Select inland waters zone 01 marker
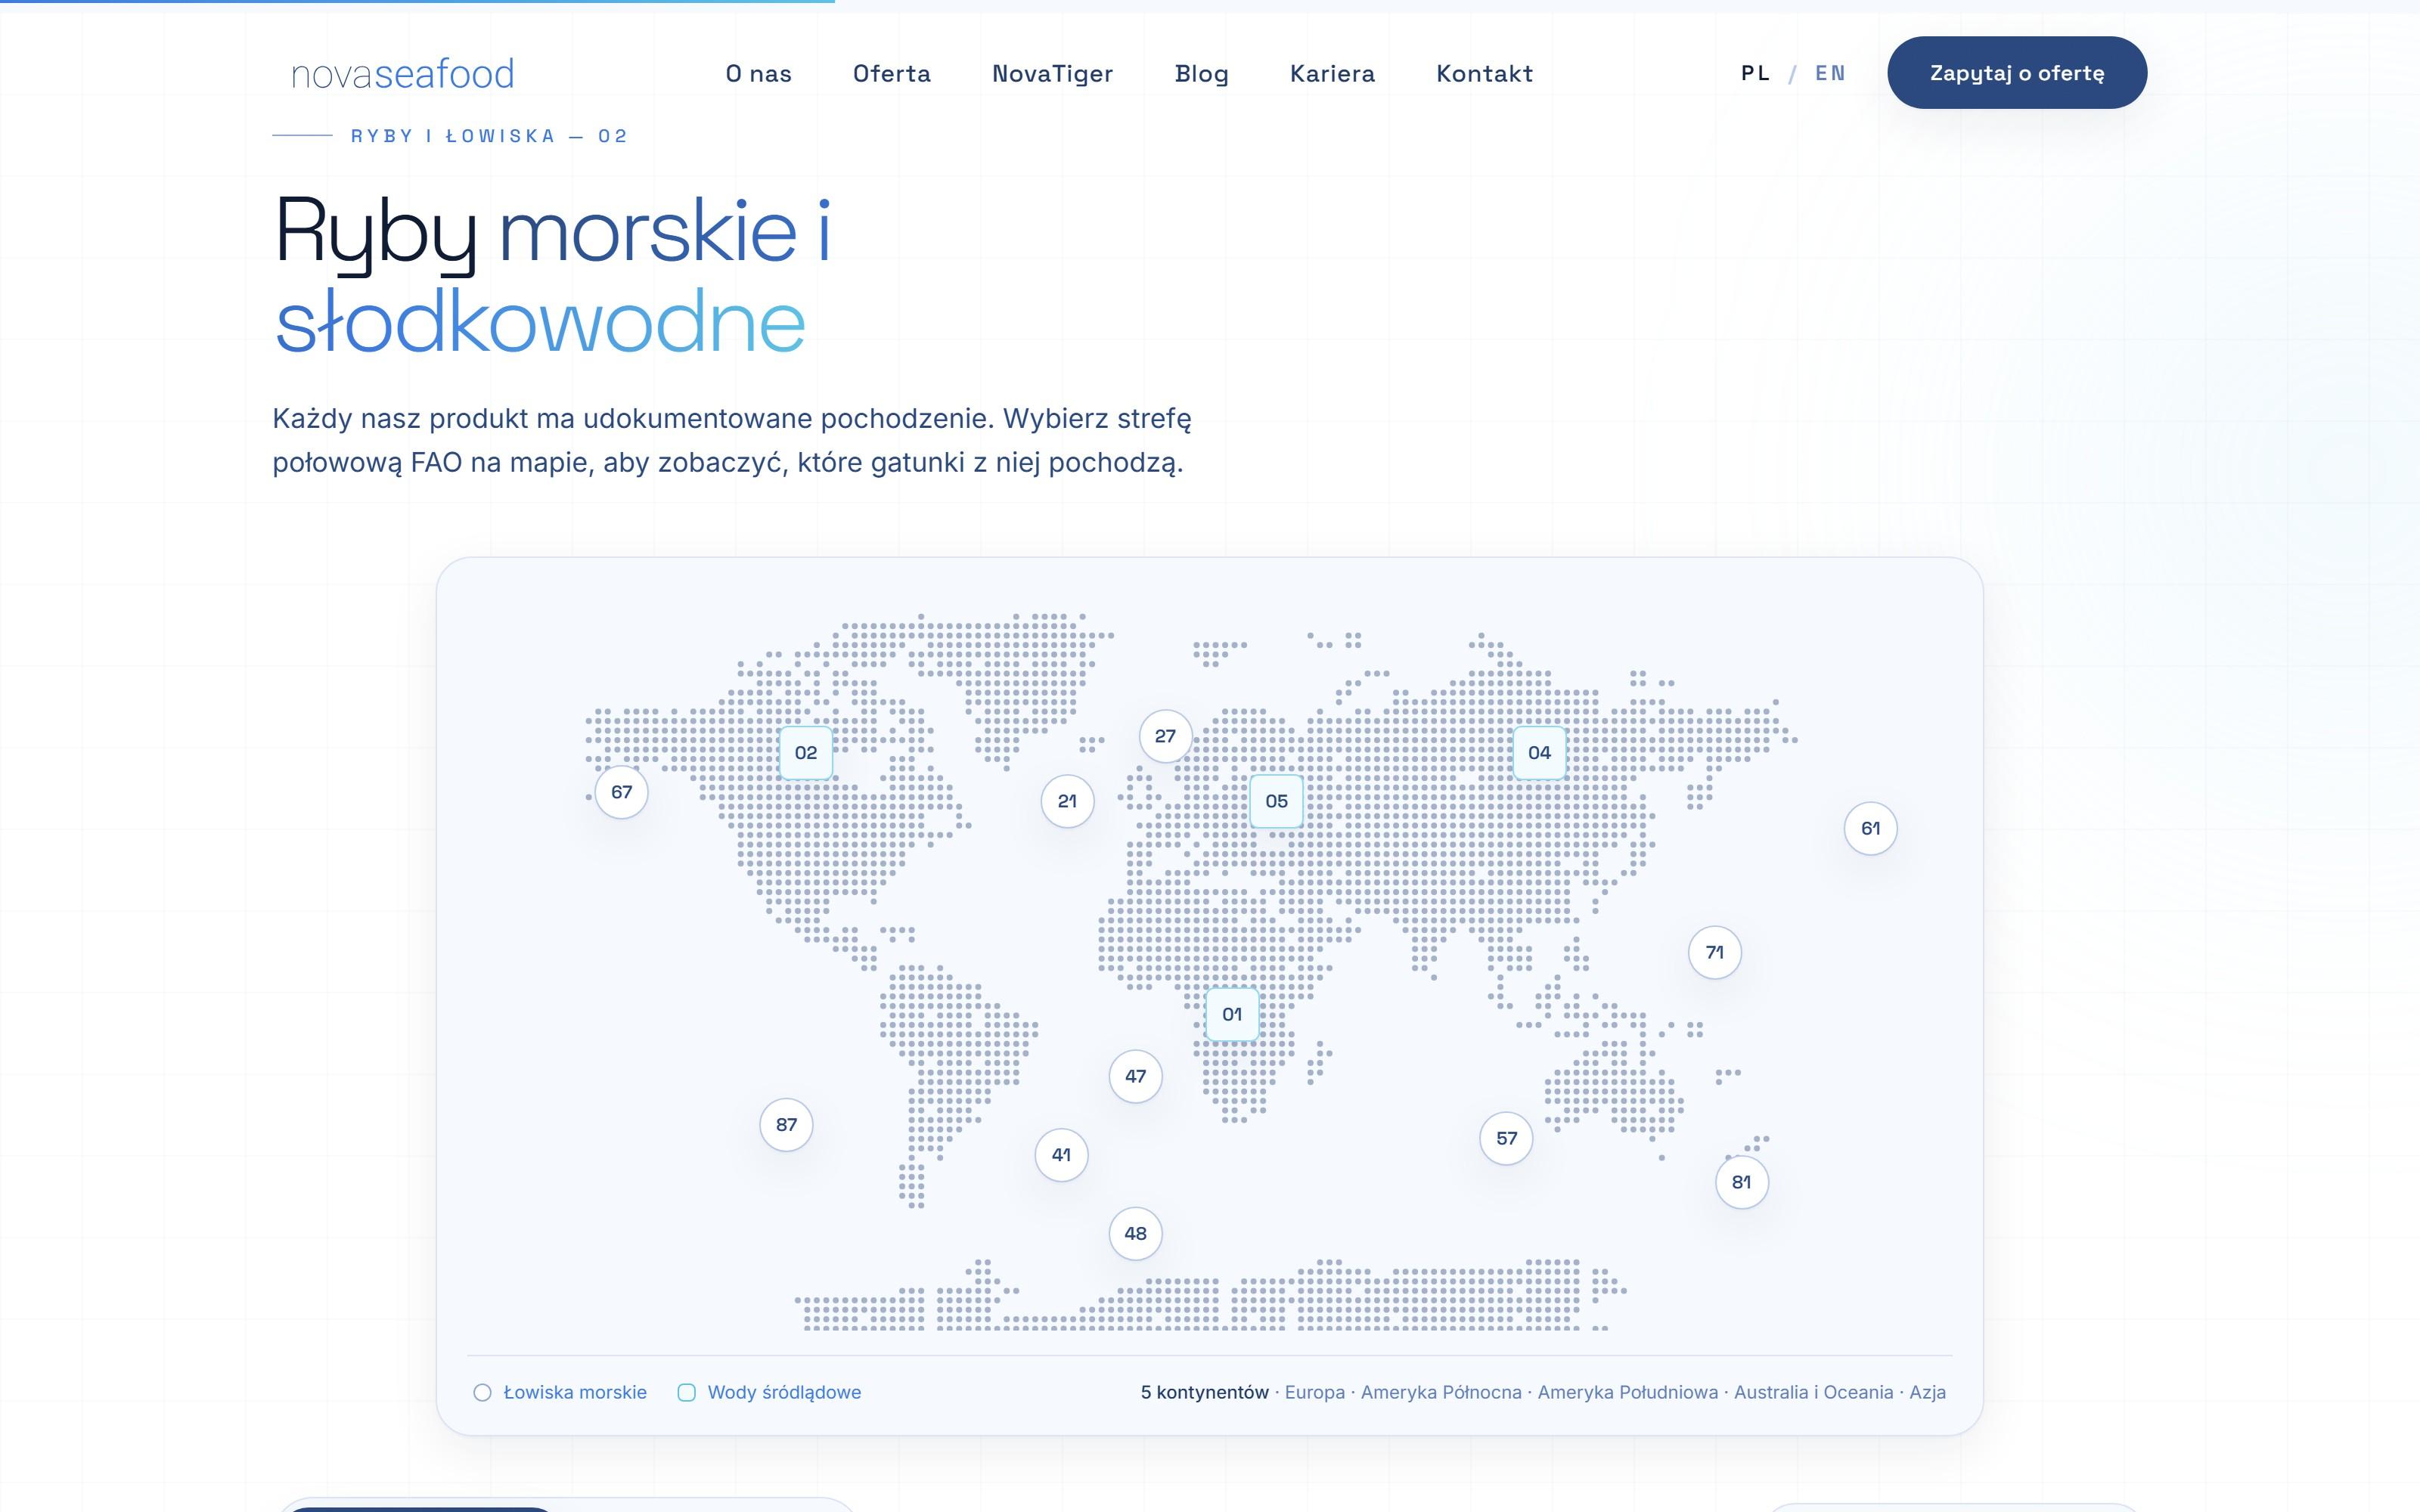The width and height of the screenshot is (2420, 1512). pyautogui.click(x=1232, y=1014)
